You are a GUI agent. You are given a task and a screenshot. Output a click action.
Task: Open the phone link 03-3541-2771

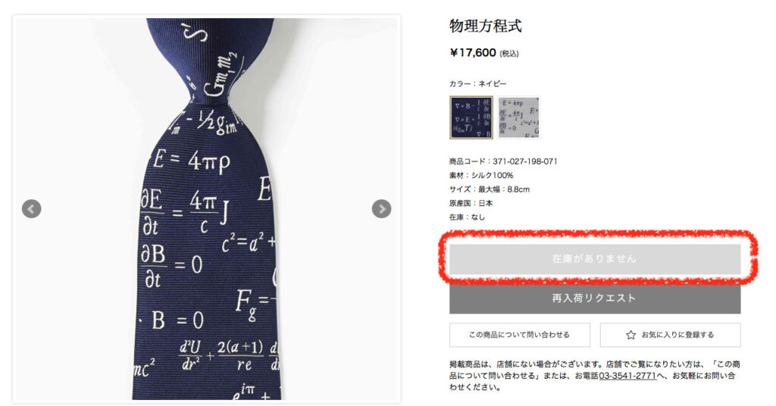[627, 376]
